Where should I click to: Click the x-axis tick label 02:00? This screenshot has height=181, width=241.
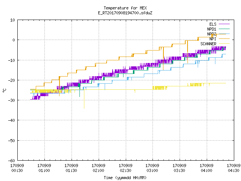pyautogui.click(x=98, y=170)
